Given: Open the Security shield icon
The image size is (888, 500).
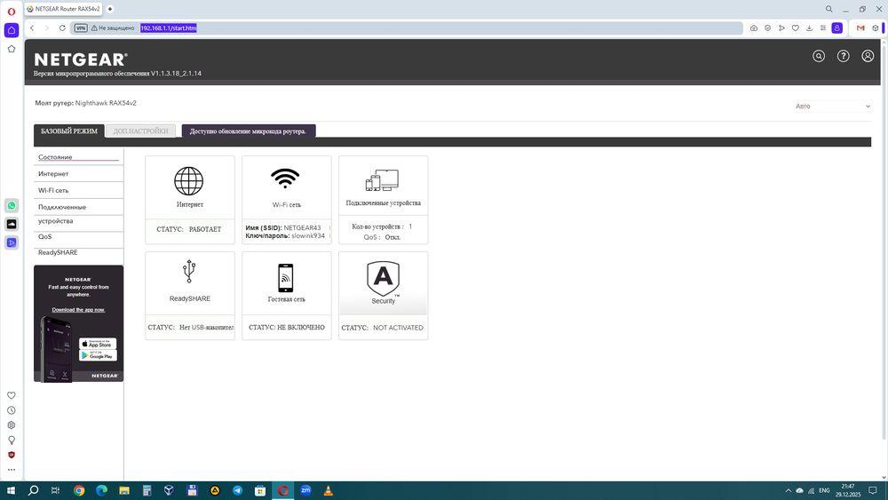Looking at the screenshot, I should pyautogui.click(x=383, y=278).
